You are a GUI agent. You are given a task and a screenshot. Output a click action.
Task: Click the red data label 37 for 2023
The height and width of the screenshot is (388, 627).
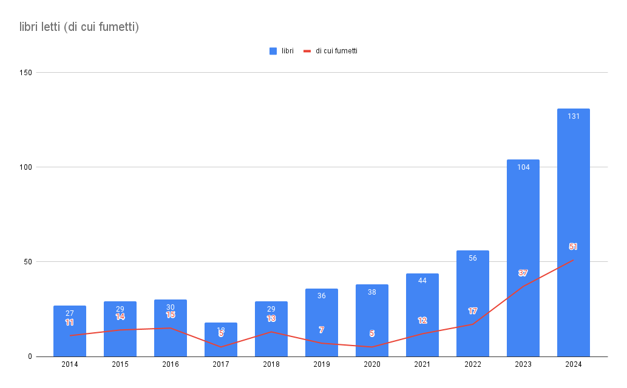[x=523, y=273]
